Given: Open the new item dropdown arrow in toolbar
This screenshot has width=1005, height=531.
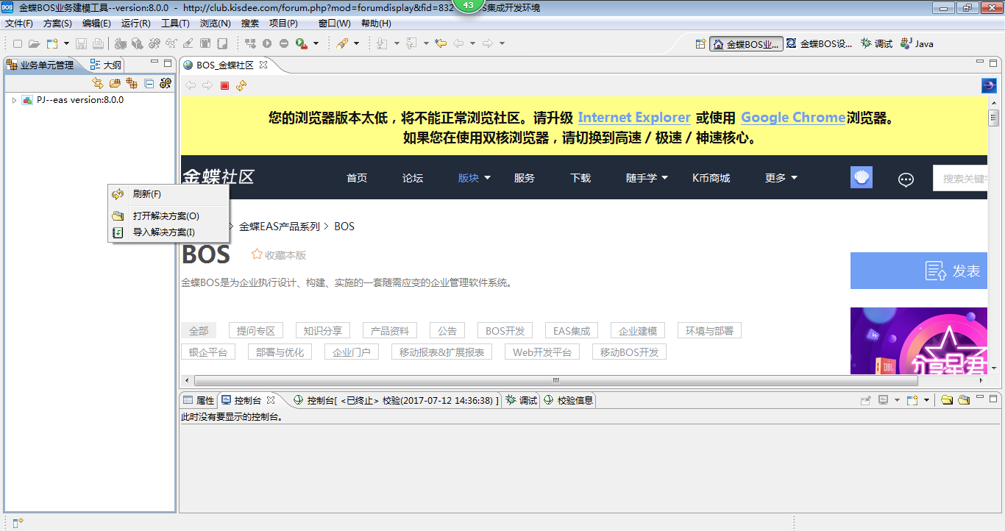Looking at the screenshot, I should [66, 43].
